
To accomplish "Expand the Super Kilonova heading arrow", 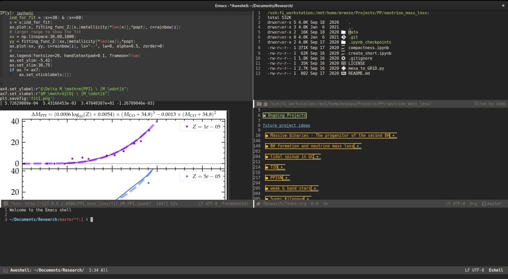I will point(308,199).
